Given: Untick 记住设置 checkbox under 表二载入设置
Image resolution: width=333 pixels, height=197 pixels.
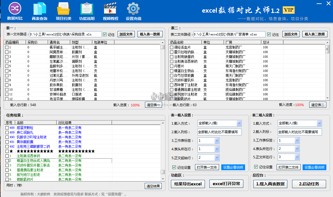Looking at the screenshot, I should pyautogui.click(x=256, y=167).
